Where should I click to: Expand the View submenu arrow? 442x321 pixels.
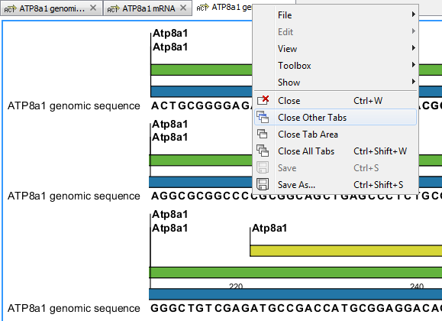click(x=413, y=47)
